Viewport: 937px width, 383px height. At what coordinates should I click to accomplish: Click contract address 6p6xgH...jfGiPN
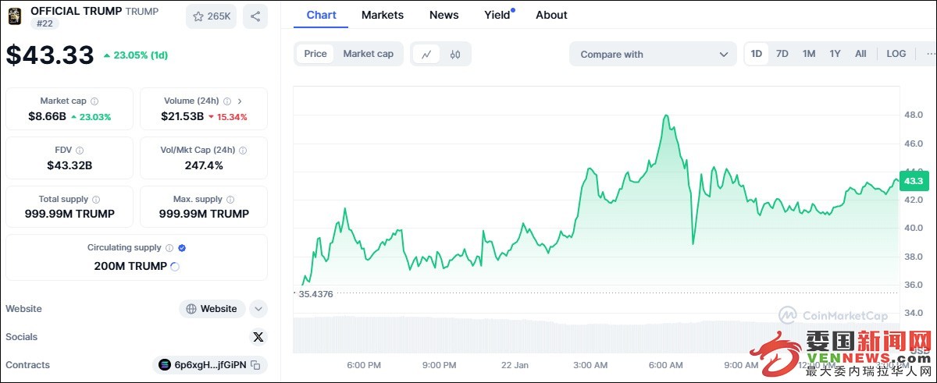coord(210,365)
